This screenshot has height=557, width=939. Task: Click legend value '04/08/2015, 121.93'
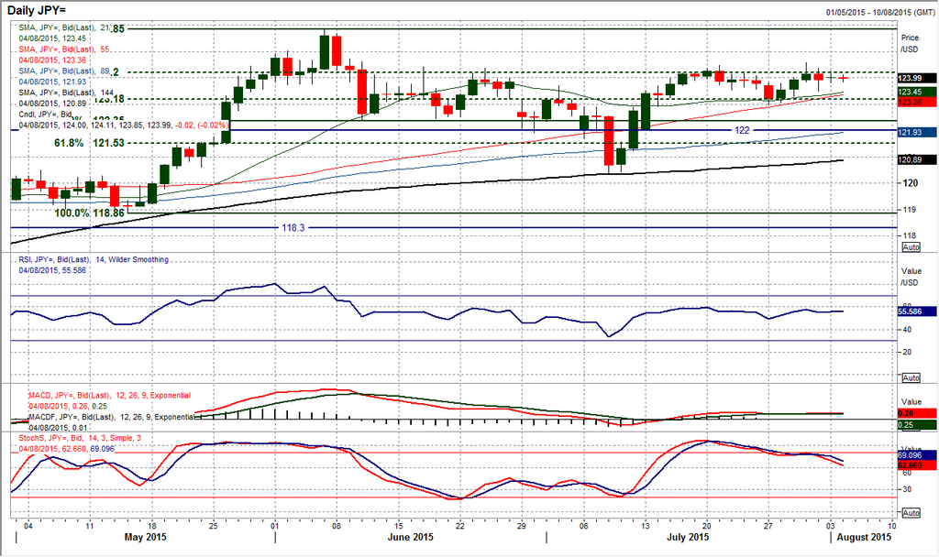(x=52, y=82)
